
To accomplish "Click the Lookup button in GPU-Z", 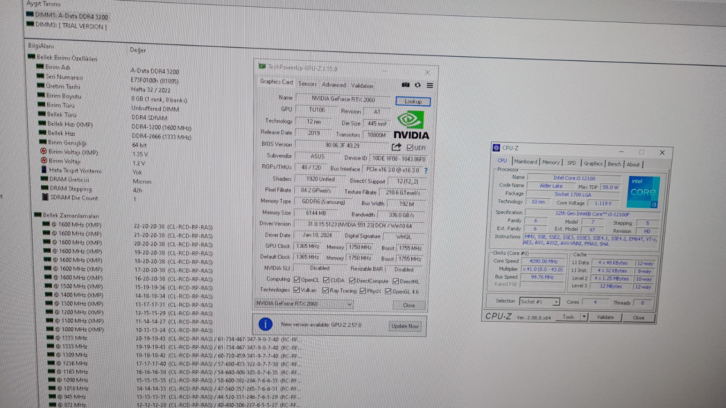I will (413, 101).
